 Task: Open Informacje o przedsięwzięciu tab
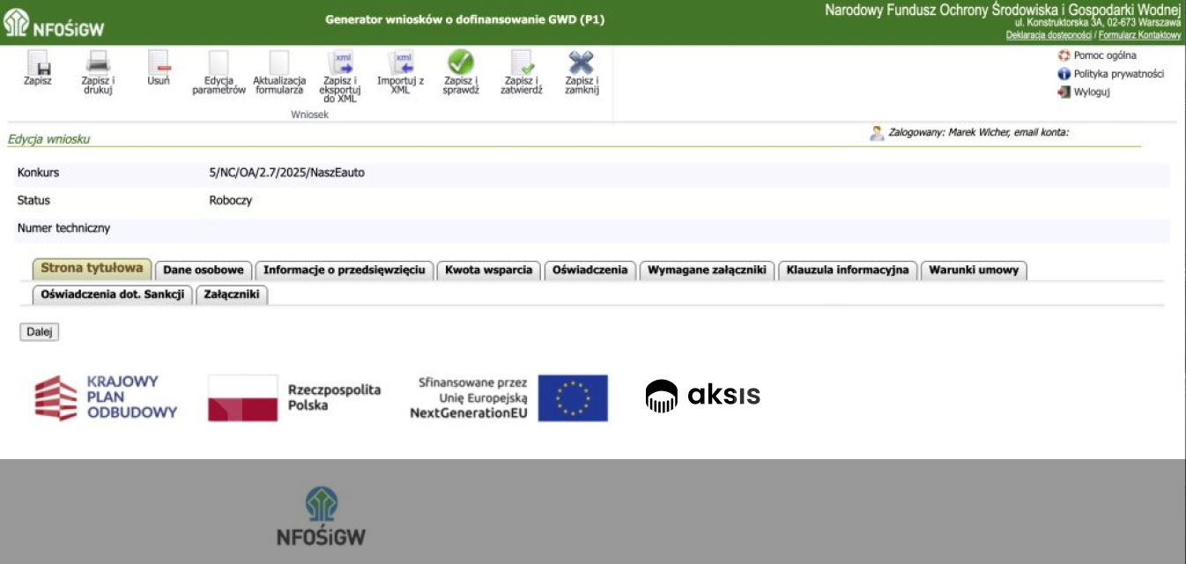click(345, 271)
